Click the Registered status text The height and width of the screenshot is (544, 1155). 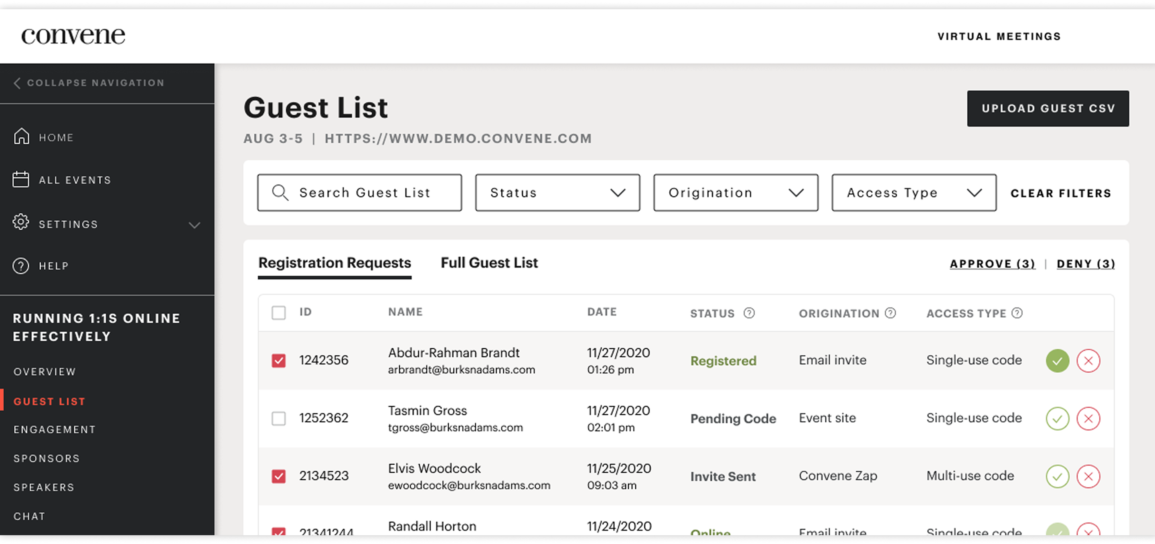tap(723, 361)
